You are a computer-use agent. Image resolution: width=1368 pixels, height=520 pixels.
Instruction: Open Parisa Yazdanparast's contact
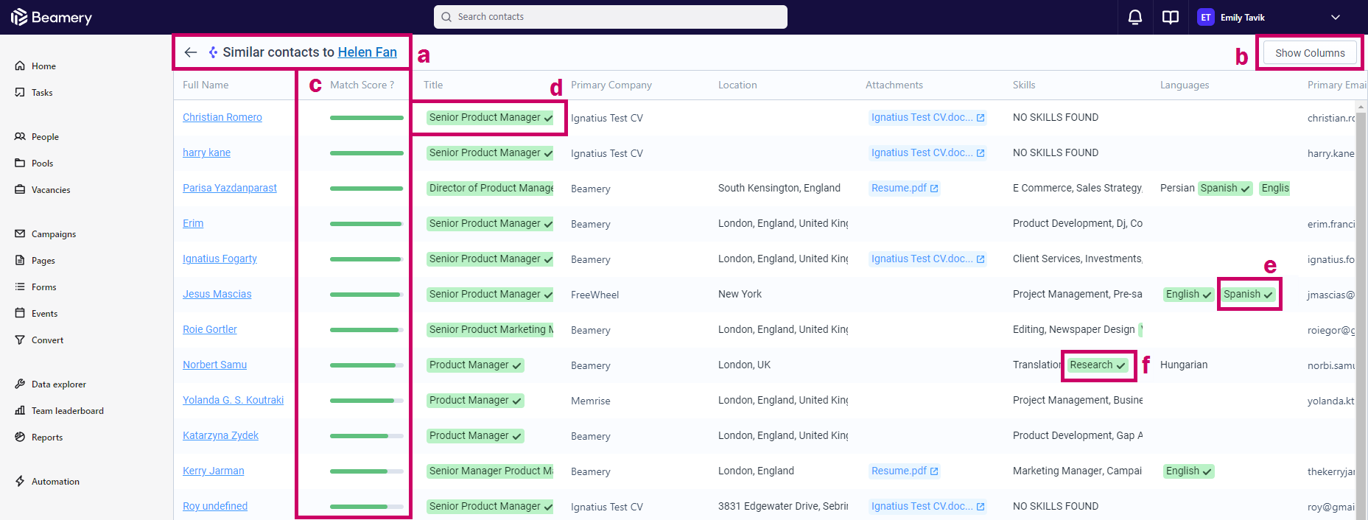[x=230, y=188]
